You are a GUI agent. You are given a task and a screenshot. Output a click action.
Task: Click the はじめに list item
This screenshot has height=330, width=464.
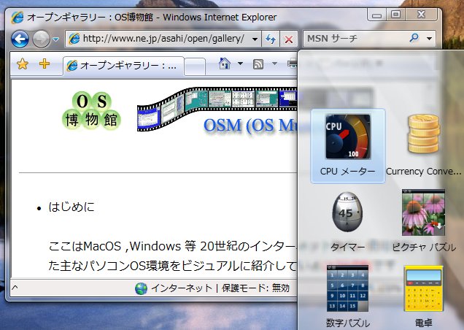point(71,207)
